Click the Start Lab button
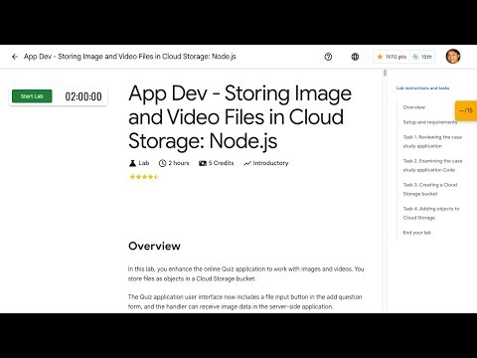This screenshot has height=358, width=477. 32,96
